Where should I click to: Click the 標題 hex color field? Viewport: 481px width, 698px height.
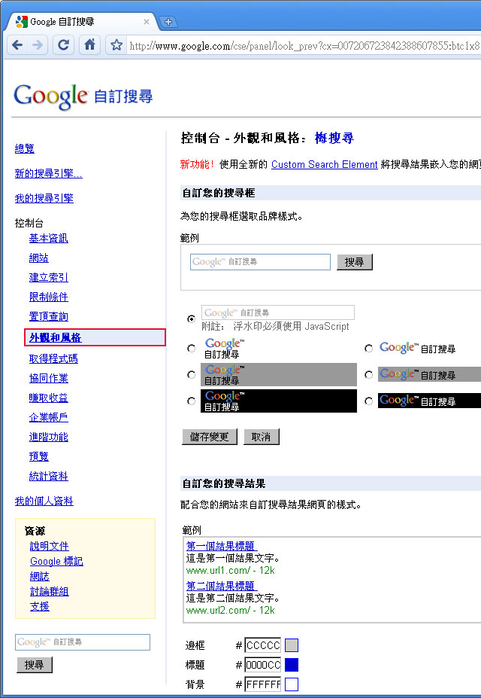263,665
